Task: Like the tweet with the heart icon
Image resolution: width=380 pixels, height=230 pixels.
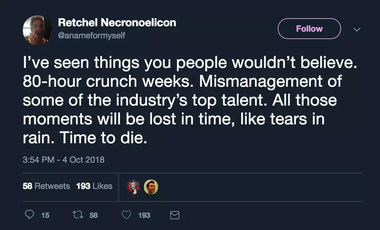Action: (x=126, y=215)
